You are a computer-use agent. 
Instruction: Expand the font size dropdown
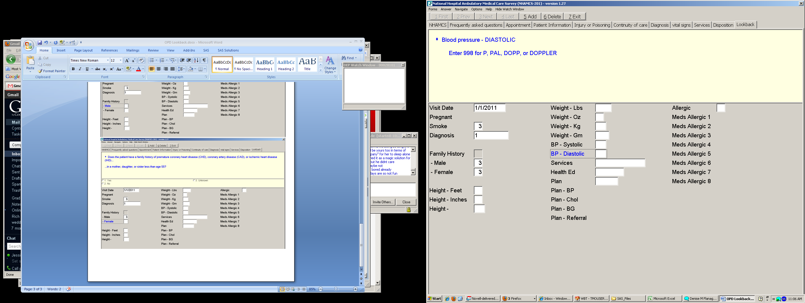click(x=121, y=60)
